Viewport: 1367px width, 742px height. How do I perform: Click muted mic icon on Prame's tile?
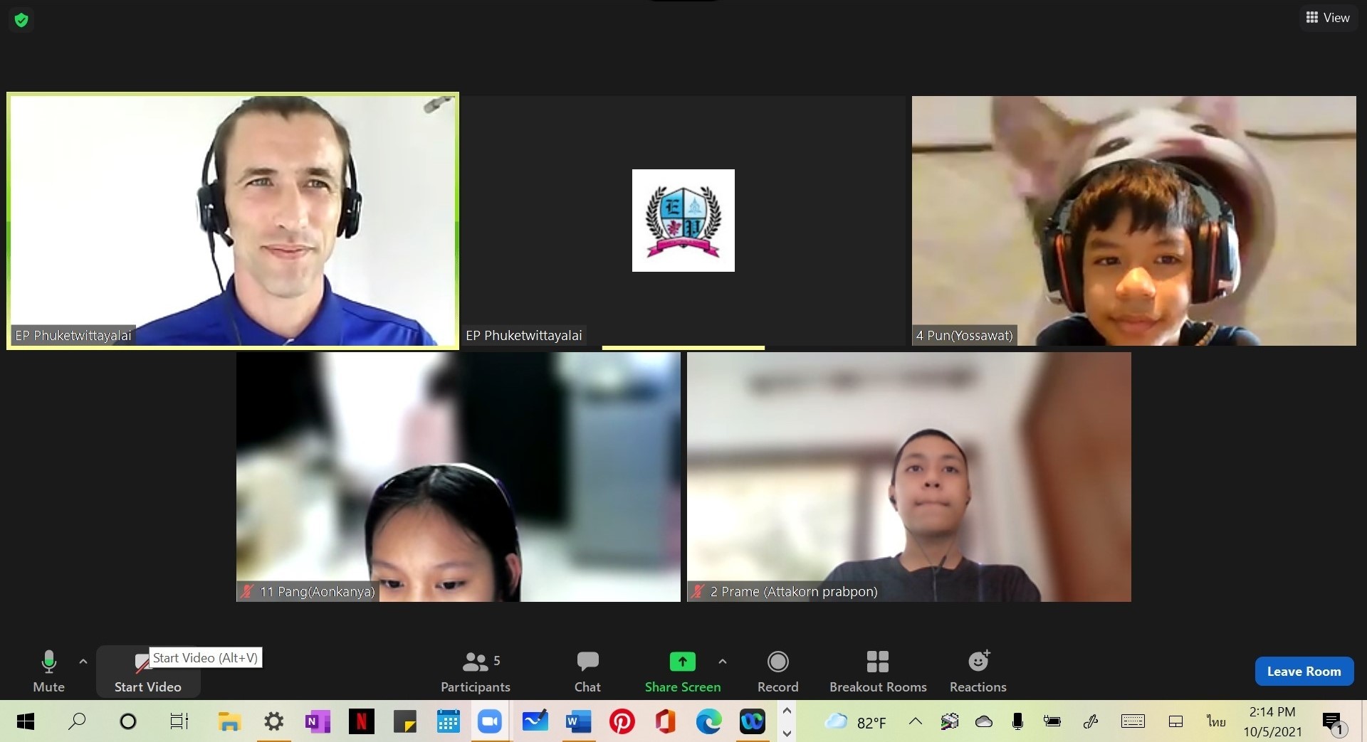[698, 591]
